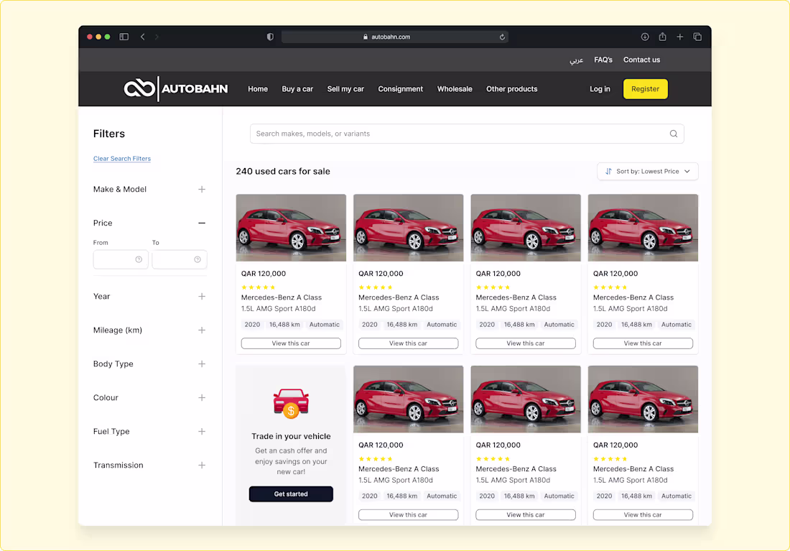
Task: Open the Sort by Lowest Price dropdown
Action: [646, 171]
